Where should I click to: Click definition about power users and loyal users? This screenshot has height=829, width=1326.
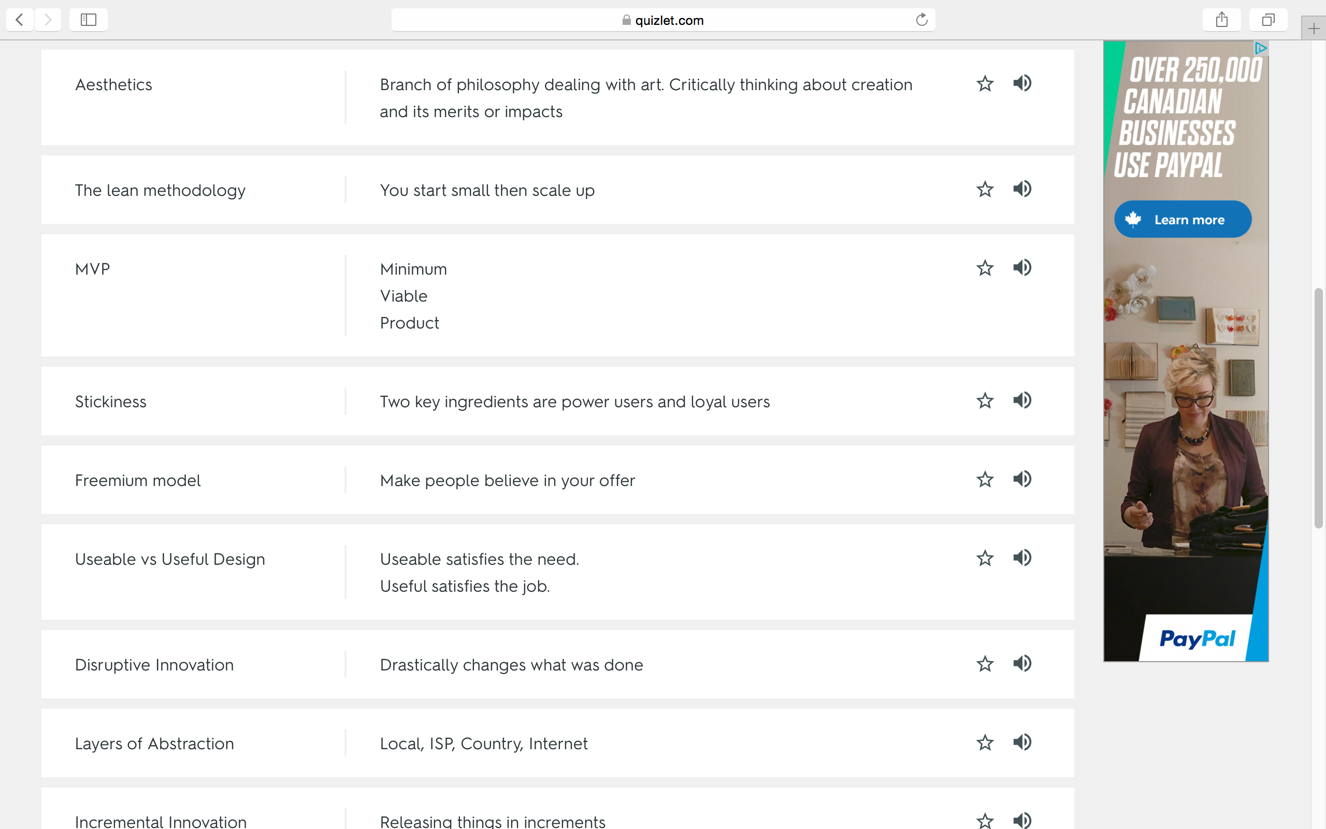575,402
